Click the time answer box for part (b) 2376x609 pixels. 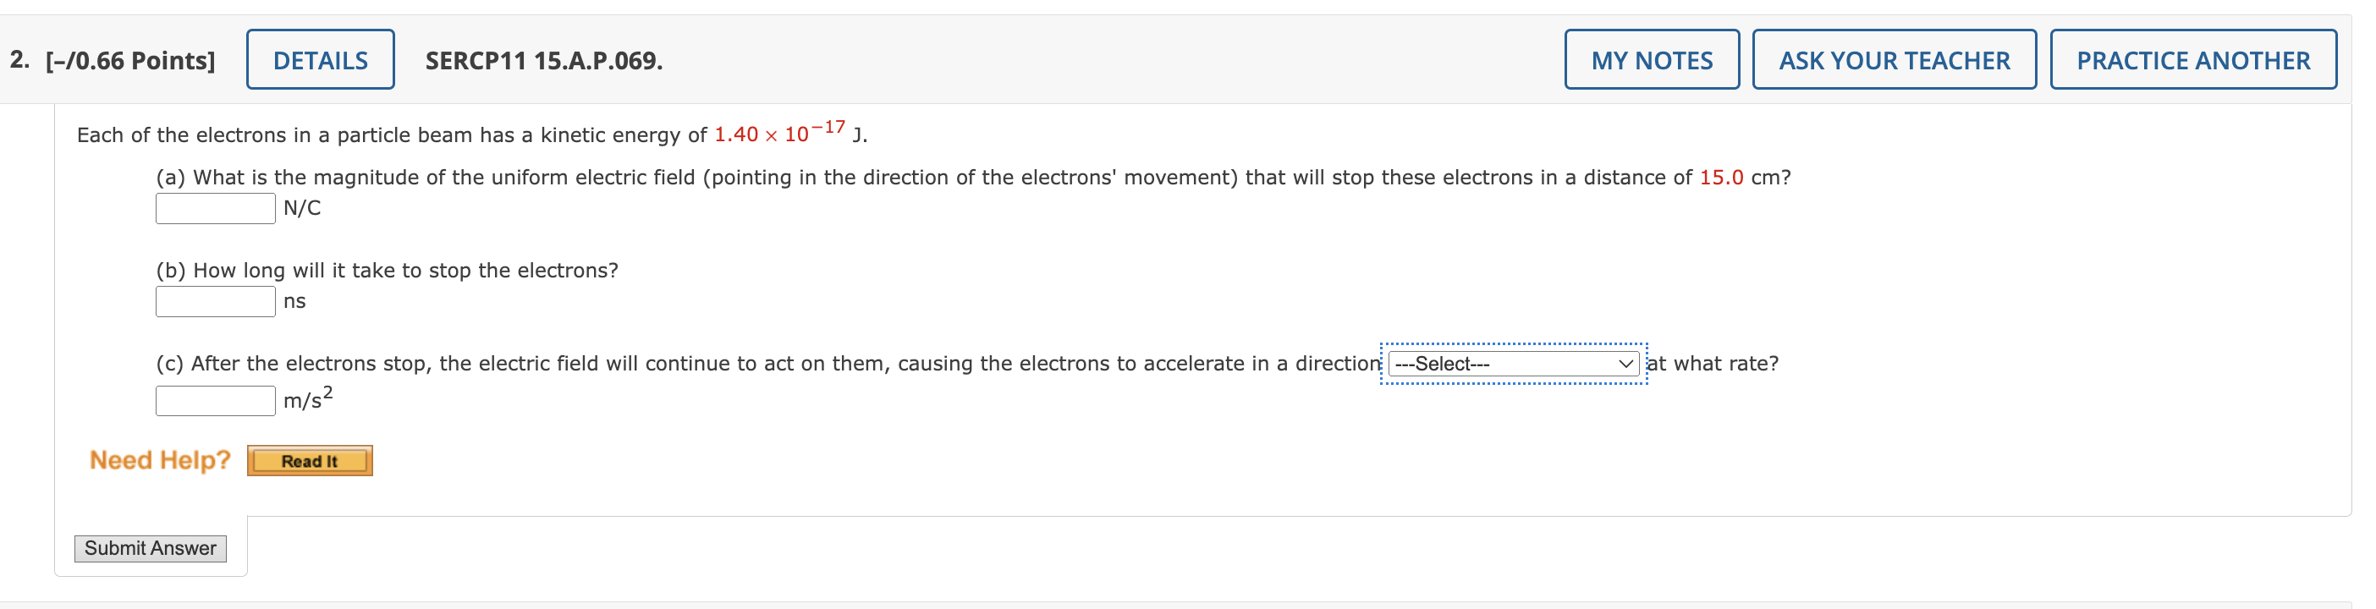coord(215,301)
